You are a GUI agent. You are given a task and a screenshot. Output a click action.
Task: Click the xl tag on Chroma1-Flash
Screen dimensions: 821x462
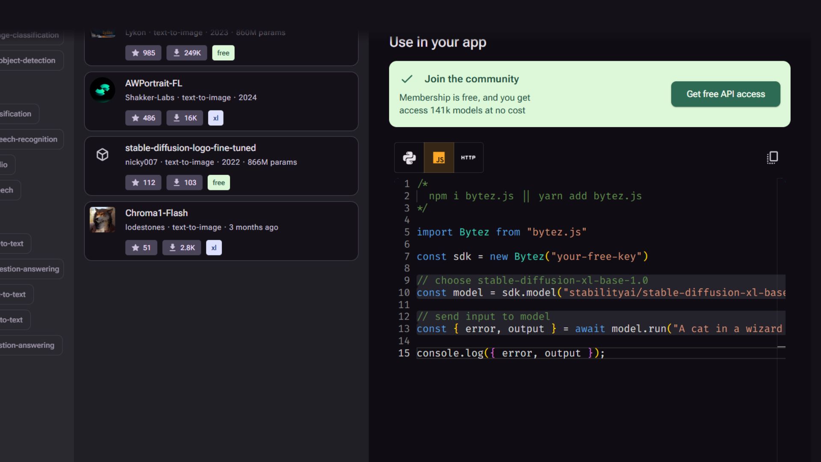[214, 248]
